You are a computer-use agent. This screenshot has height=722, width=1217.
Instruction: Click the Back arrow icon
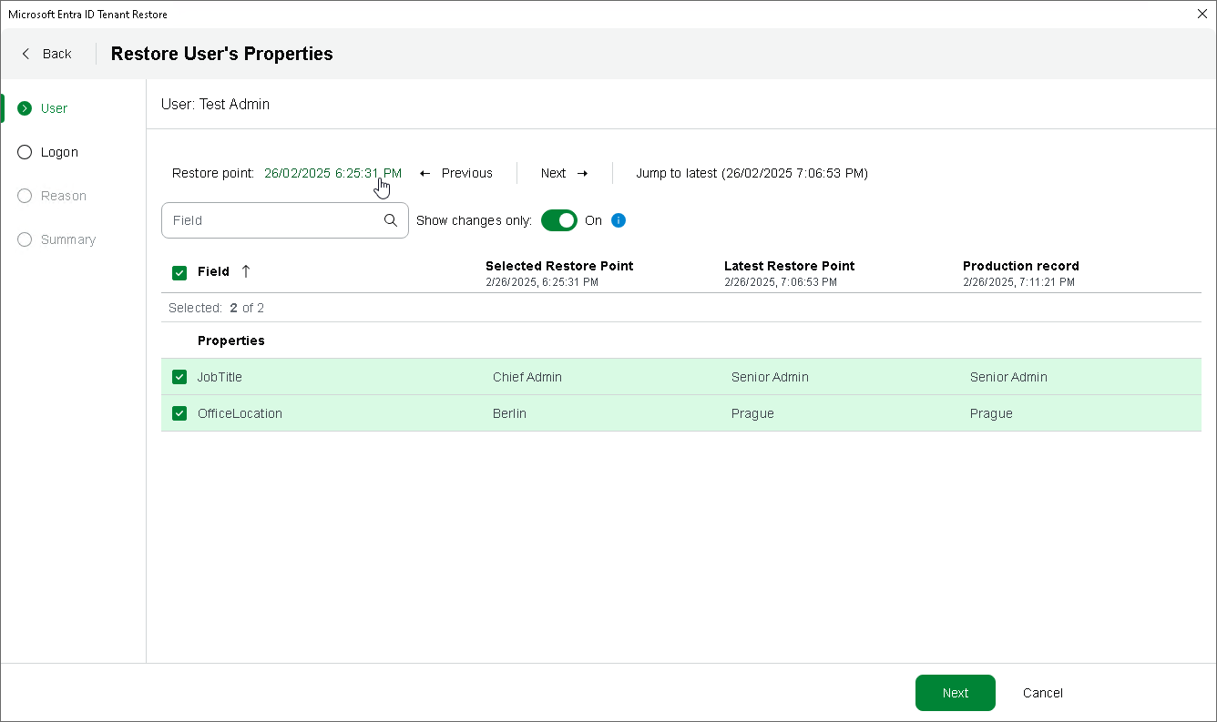point(26,54)
